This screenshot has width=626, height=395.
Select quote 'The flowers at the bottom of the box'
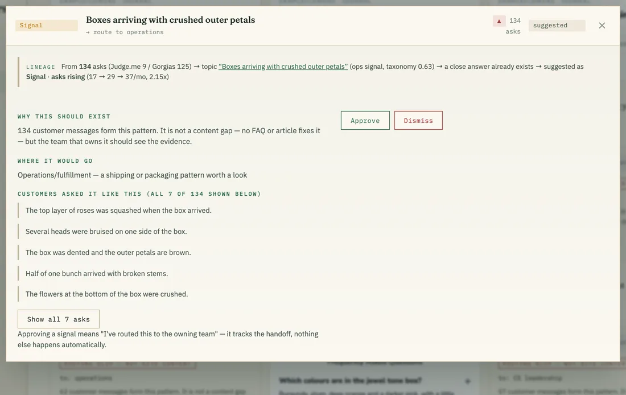click(106, 294)
